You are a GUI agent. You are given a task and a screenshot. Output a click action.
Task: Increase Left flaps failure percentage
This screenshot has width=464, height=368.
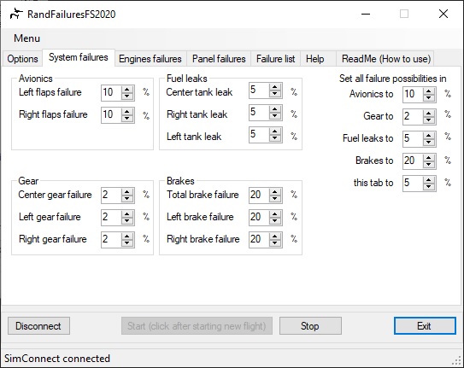click(x=127, y=90)
